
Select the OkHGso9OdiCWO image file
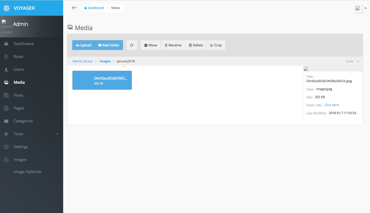(102, 80)
